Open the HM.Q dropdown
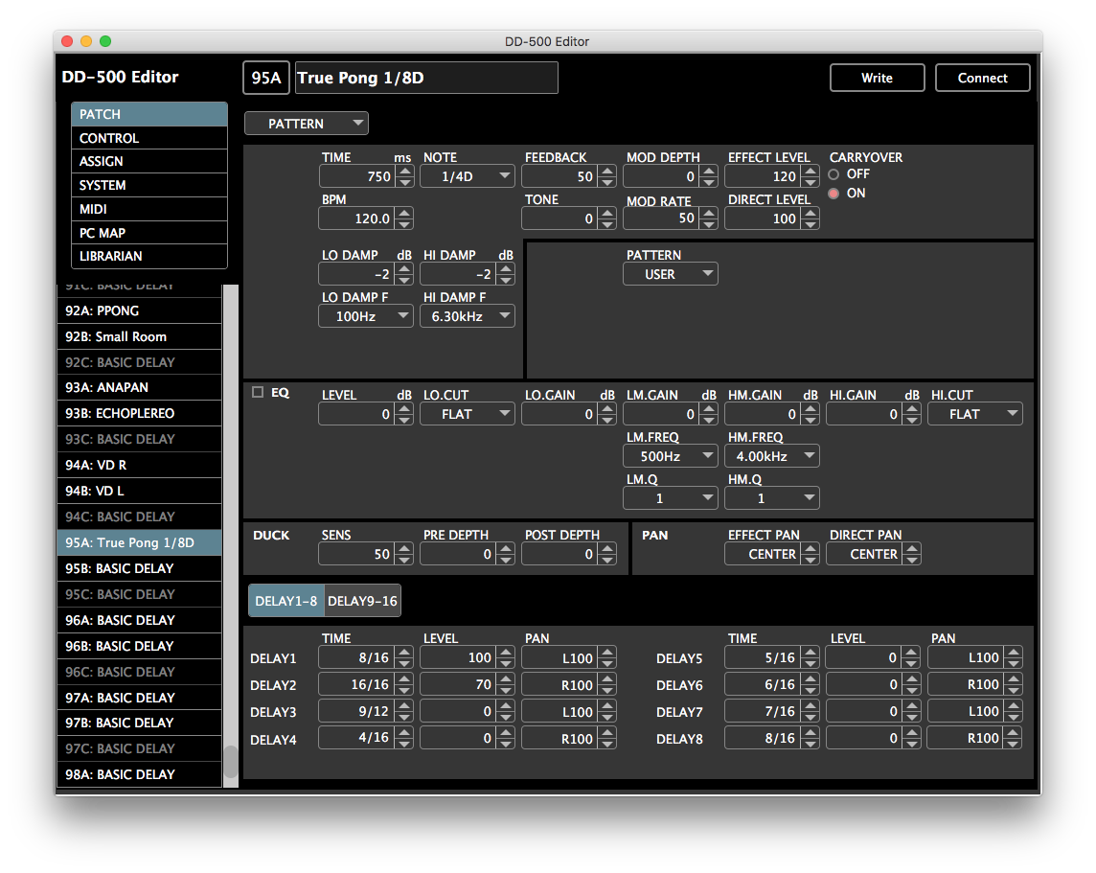Image resolution: width=1096 pixels, height=873 pixels. [x=771, y=497]
